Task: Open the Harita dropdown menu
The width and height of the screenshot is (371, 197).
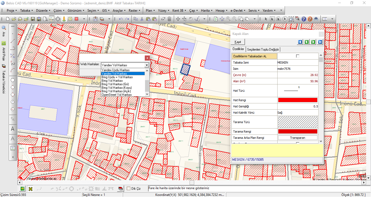Action: [207, 11]
